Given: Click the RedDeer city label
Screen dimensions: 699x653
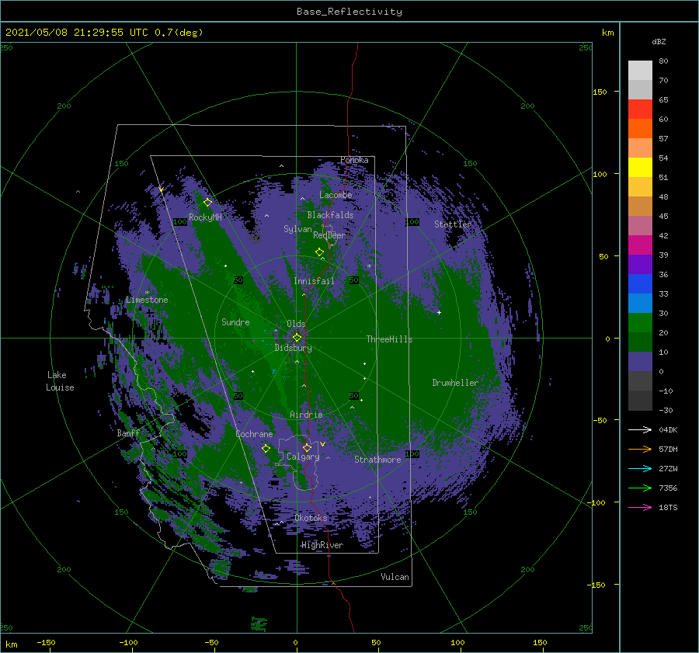Looking at the screenshot, I should (x=329, y=235).
